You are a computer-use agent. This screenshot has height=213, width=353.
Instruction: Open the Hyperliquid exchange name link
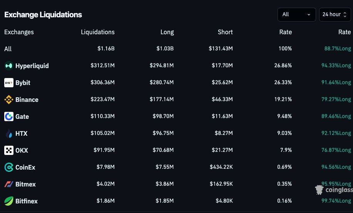(32, 66)
